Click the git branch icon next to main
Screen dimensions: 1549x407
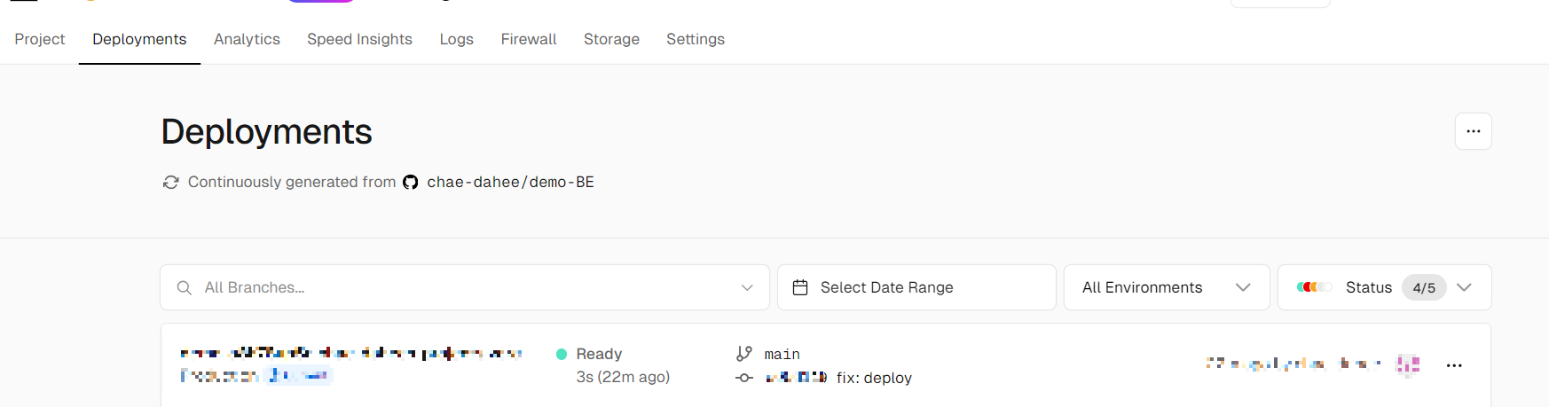(744, 354)
